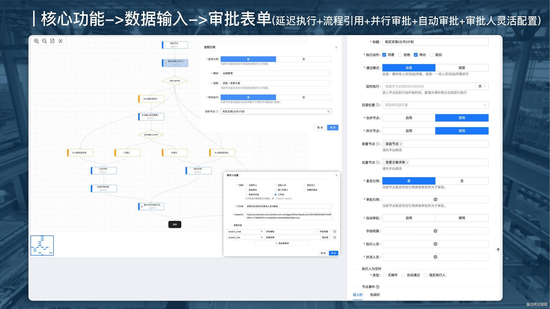Open the 流程-变更方案 dropdown in 流程引用 panel

coord(275,83)
